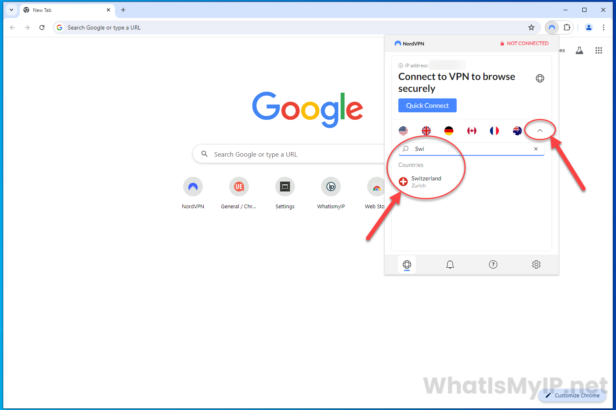Viewport: 616px width, 410px height.
Task: Open the Web Store shortcut tile
Action: (375, 193)
